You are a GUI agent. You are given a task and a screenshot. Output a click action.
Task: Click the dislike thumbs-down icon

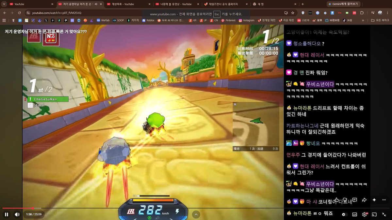pyautogui.click(x=345, y=200)
